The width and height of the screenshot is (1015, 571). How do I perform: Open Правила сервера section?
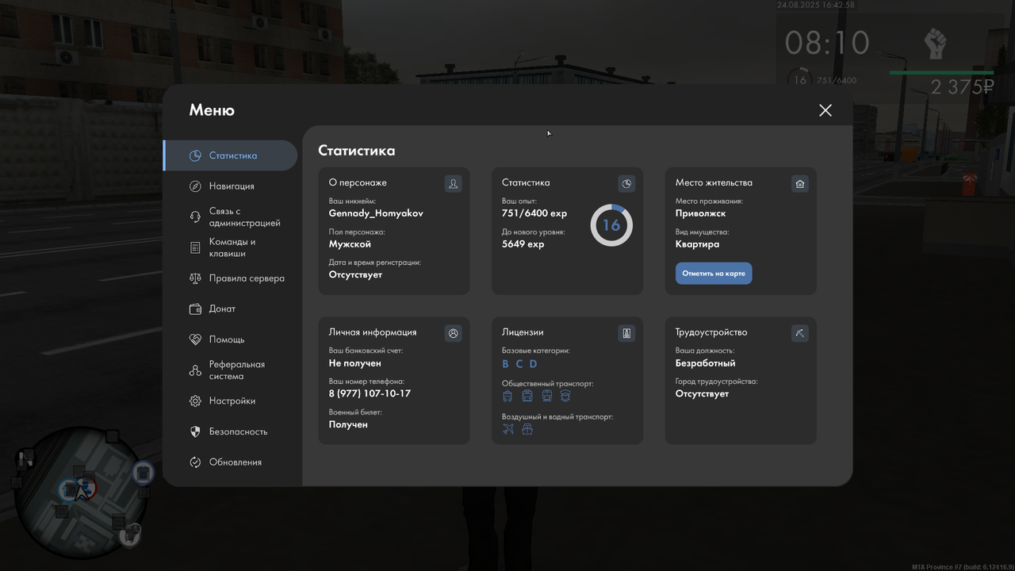point(231,278)
